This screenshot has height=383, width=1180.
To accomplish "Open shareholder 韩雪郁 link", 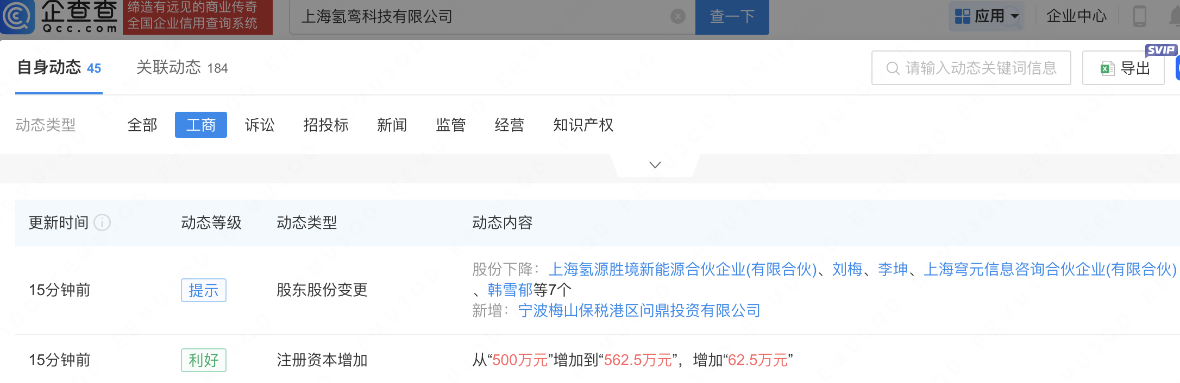I will 510,290.
